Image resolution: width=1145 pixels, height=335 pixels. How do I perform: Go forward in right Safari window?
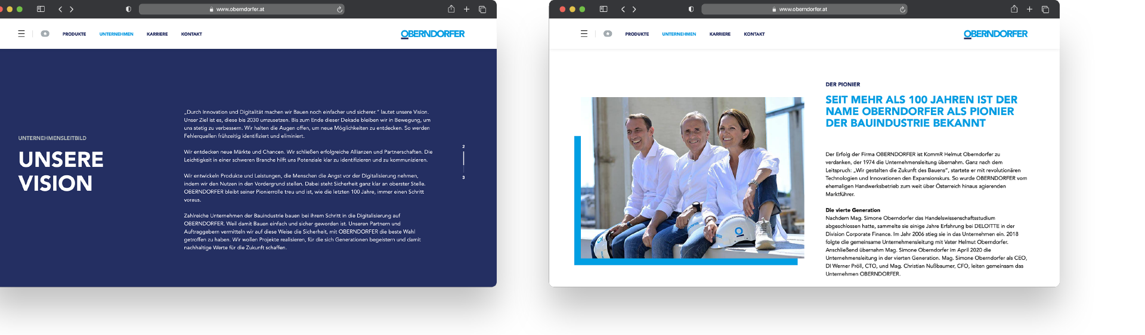tap(634, 9)
